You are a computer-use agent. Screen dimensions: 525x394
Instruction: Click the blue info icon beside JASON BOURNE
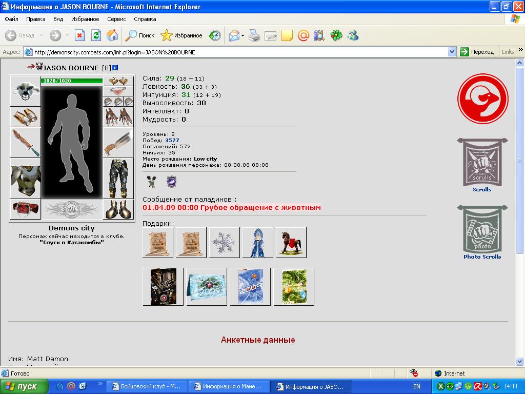[115, 68]
